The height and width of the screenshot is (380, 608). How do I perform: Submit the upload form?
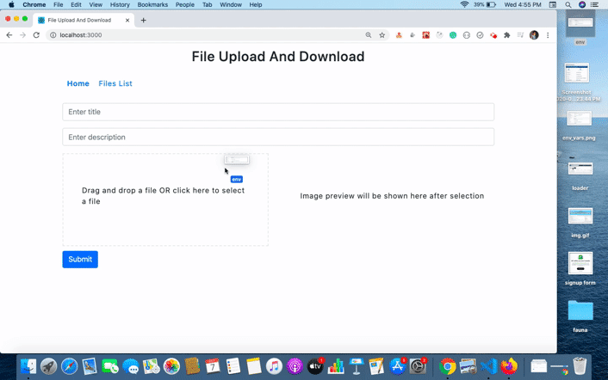tap(80, 260)
